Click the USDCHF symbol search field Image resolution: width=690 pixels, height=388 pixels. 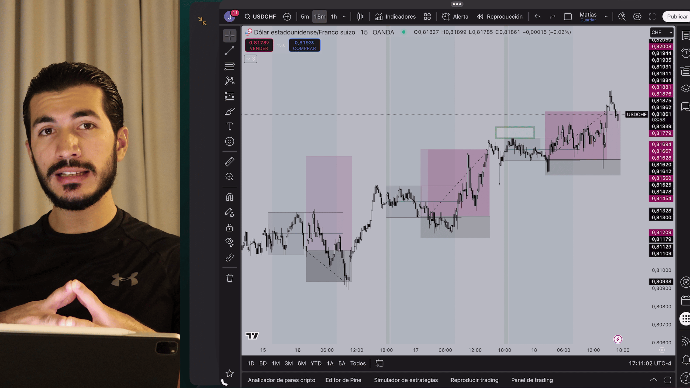pyautogui.click(x=260, y=17)
